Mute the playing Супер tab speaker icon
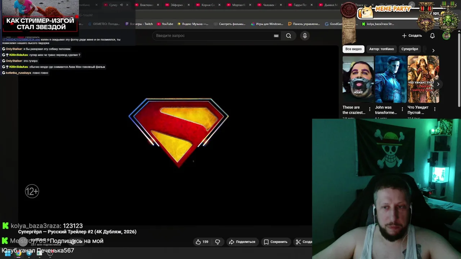Screen dimensions: 461x259 pyautogui.click(x=121, y=5)
